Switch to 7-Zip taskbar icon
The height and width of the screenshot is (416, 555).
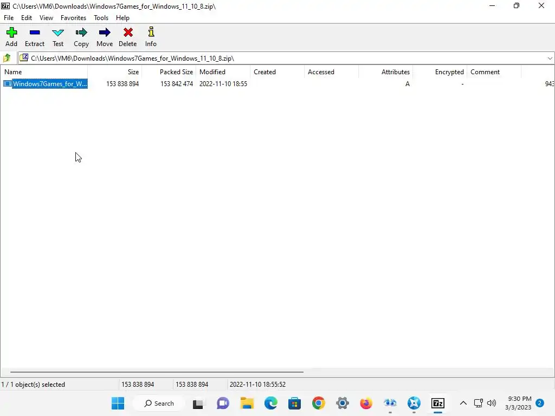(438, 403)
